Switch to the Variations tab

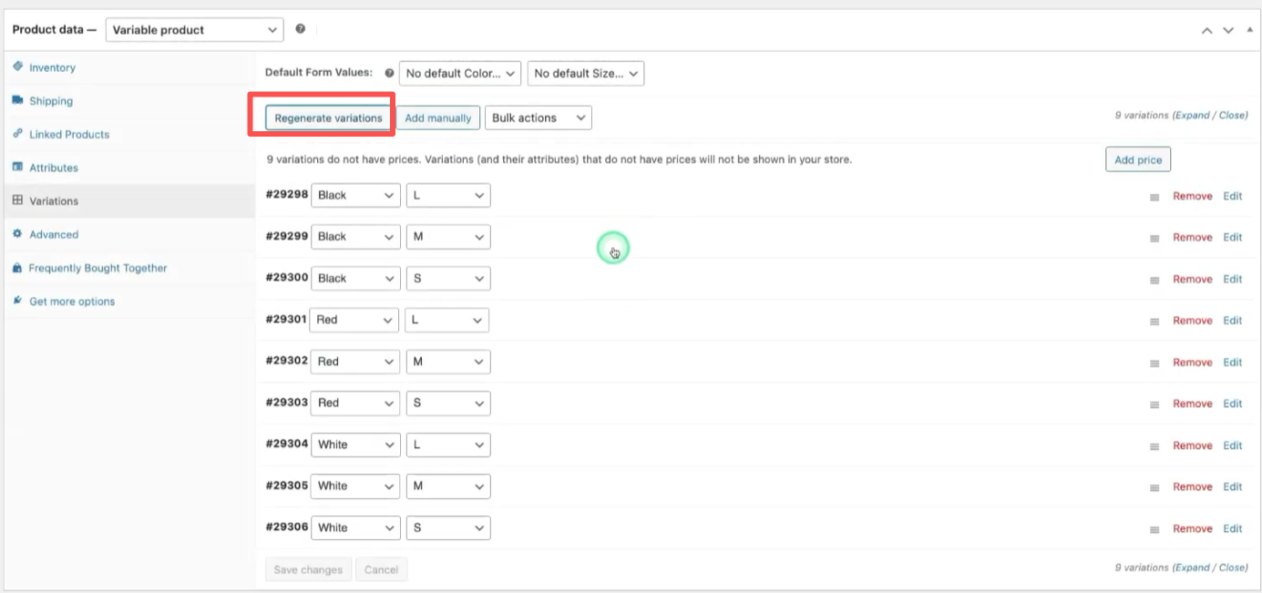(x=55, y=200)
